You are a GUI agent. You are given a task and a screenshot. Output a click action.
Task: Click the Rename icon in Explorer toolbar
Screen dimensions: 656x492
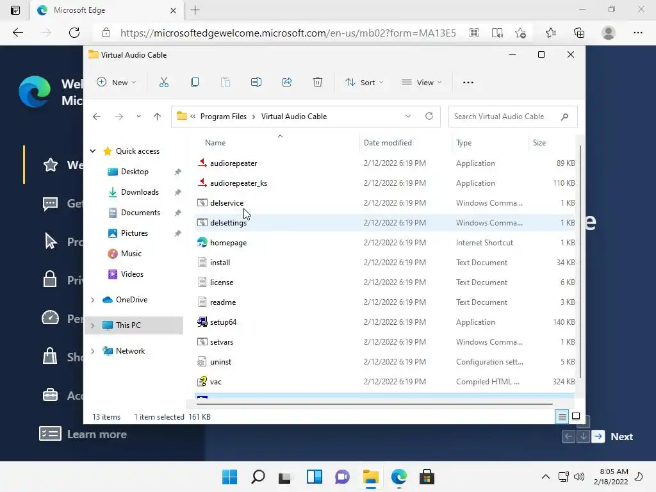point(256,83)
